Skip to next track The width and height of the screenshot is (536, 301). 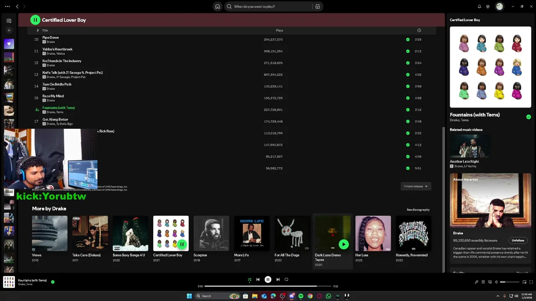278,279
